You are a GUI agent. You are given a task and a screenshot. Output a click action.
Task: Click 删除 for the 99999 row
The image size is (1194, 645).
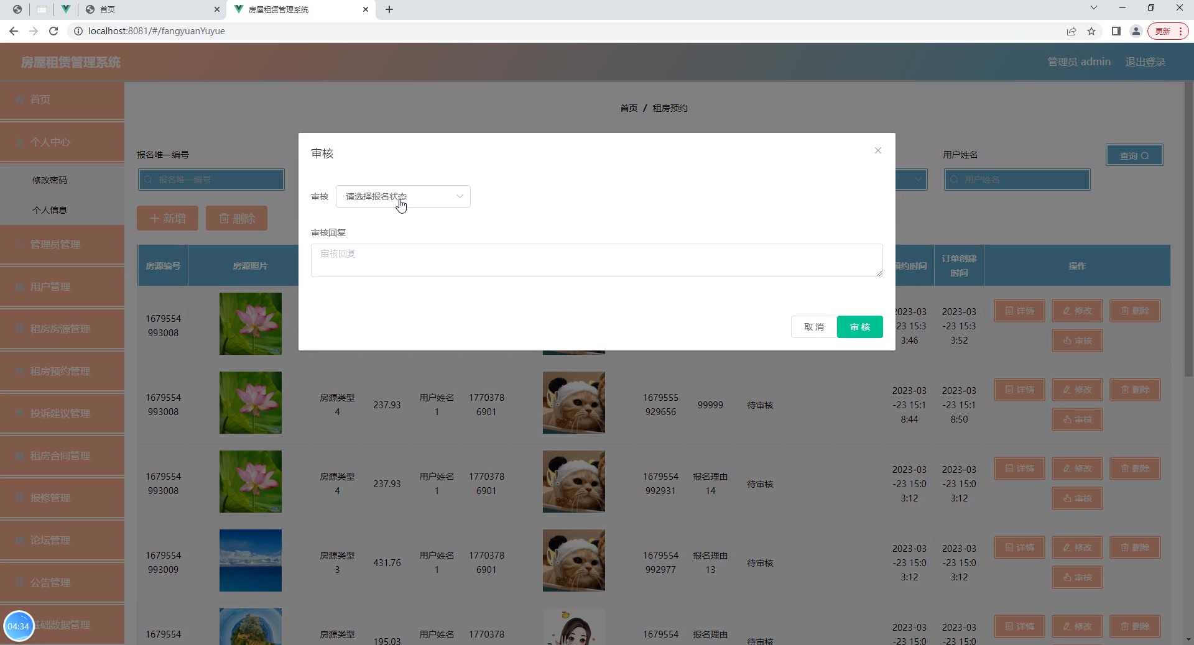pos(1136,390)
